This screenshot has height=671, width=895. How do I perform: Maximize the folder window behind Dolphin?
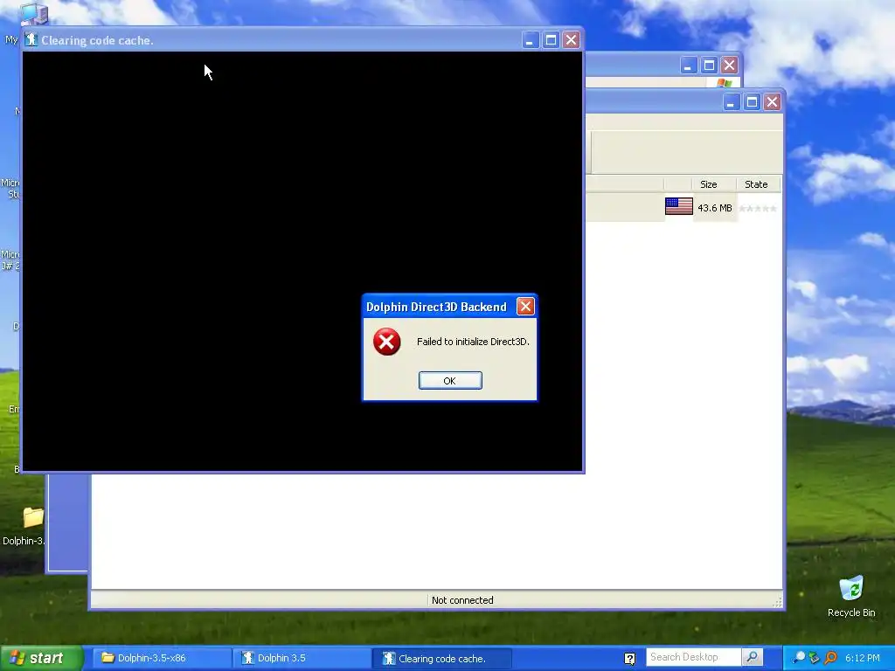[709, 65]
